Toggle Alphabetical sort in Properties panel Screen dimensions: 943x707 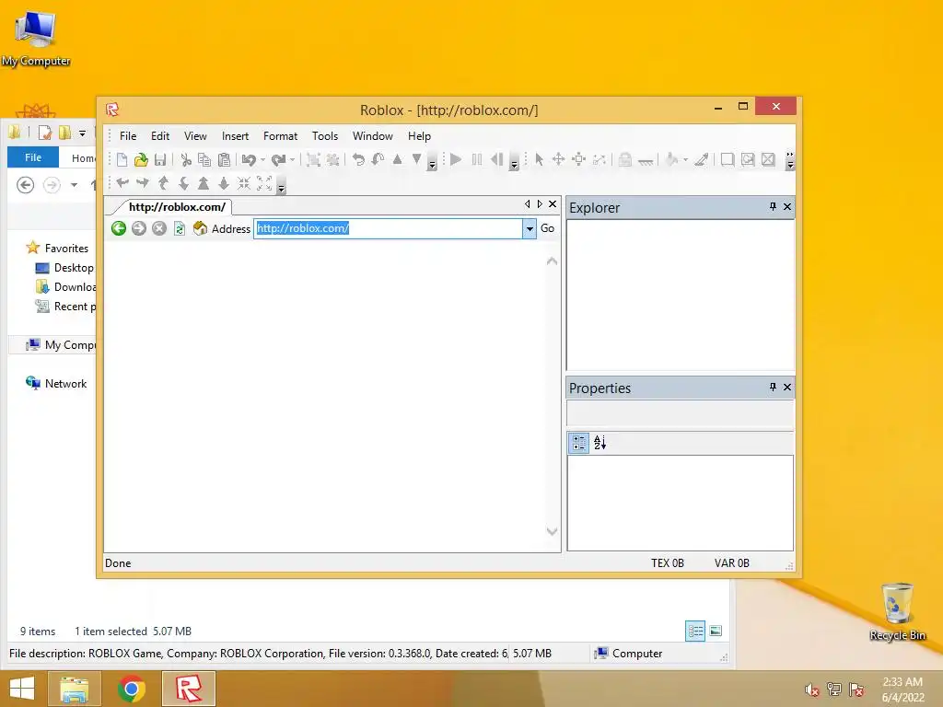pyautogui.click(x=600, y=443)
